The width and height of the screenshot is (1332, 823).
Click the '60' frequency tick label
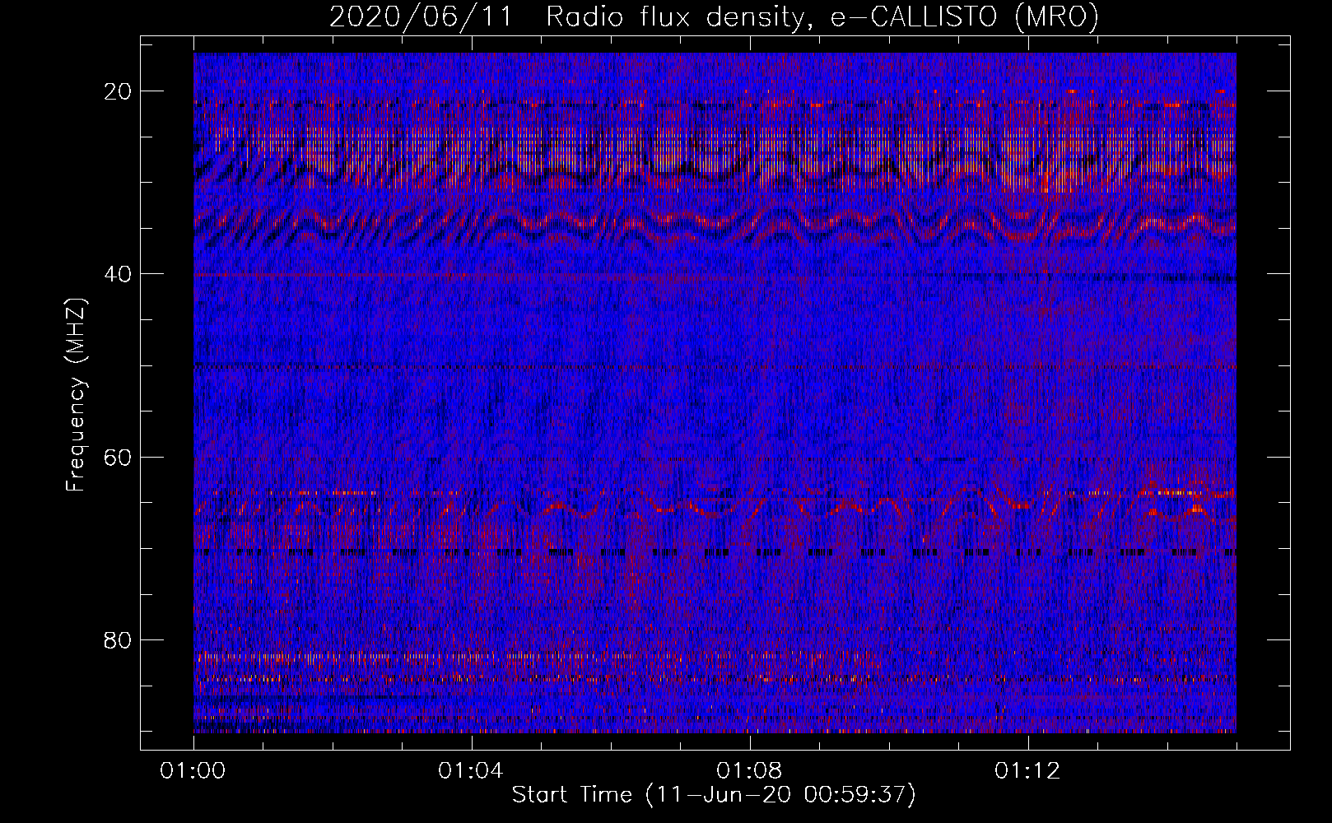119,457
